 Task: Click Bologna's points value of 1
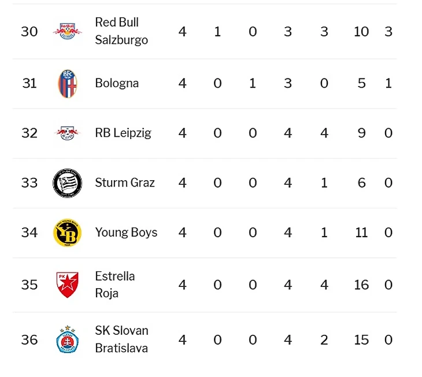388,83
